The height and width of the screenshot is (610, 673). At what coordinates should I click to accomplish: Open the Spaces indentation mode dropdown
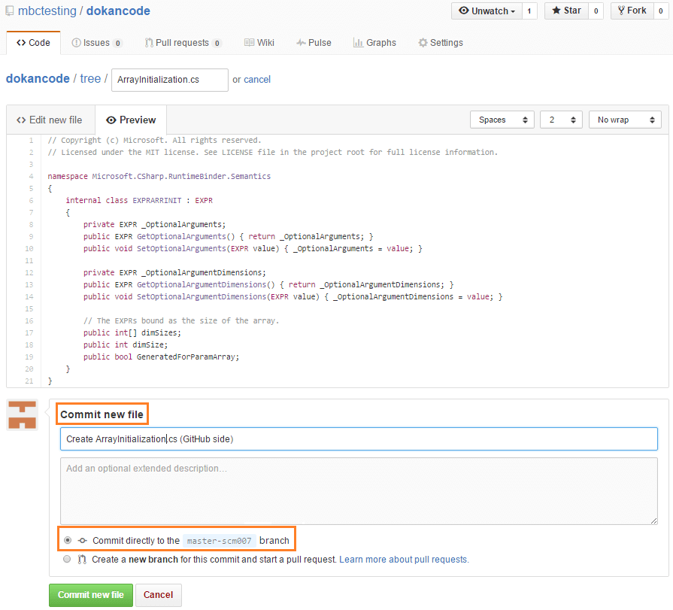[x=502, y=119]
